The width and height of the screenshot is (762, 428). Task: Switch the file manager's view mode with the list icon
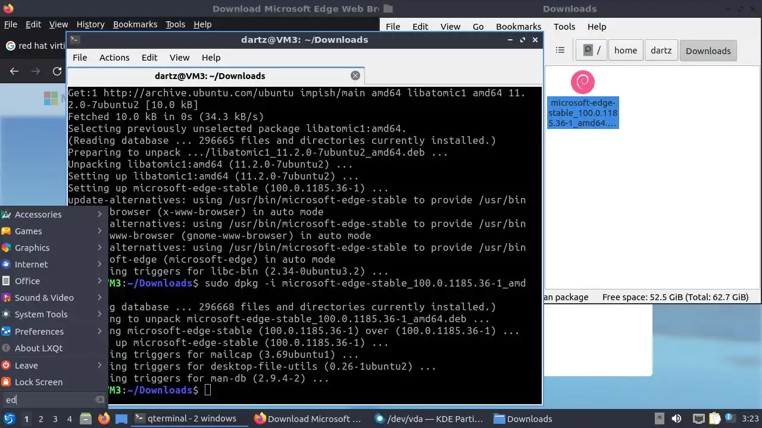pos(560,51)
